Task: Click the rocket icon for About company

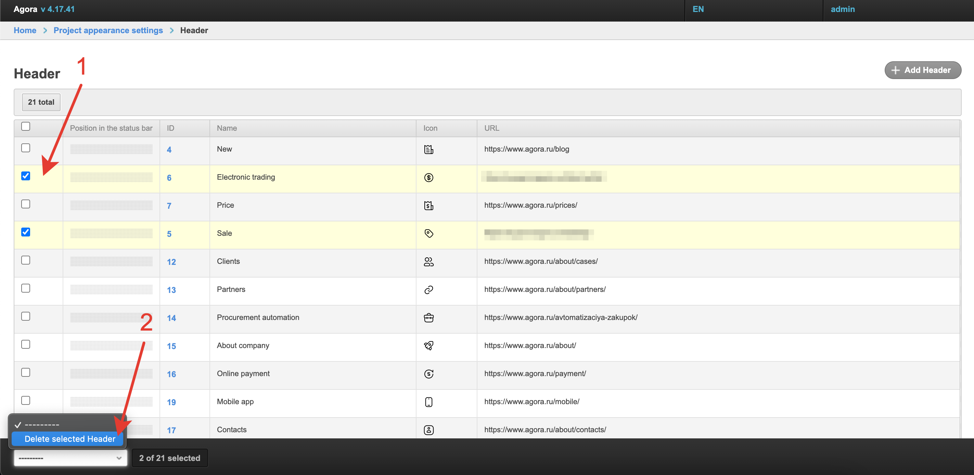Action: (428, 346)
